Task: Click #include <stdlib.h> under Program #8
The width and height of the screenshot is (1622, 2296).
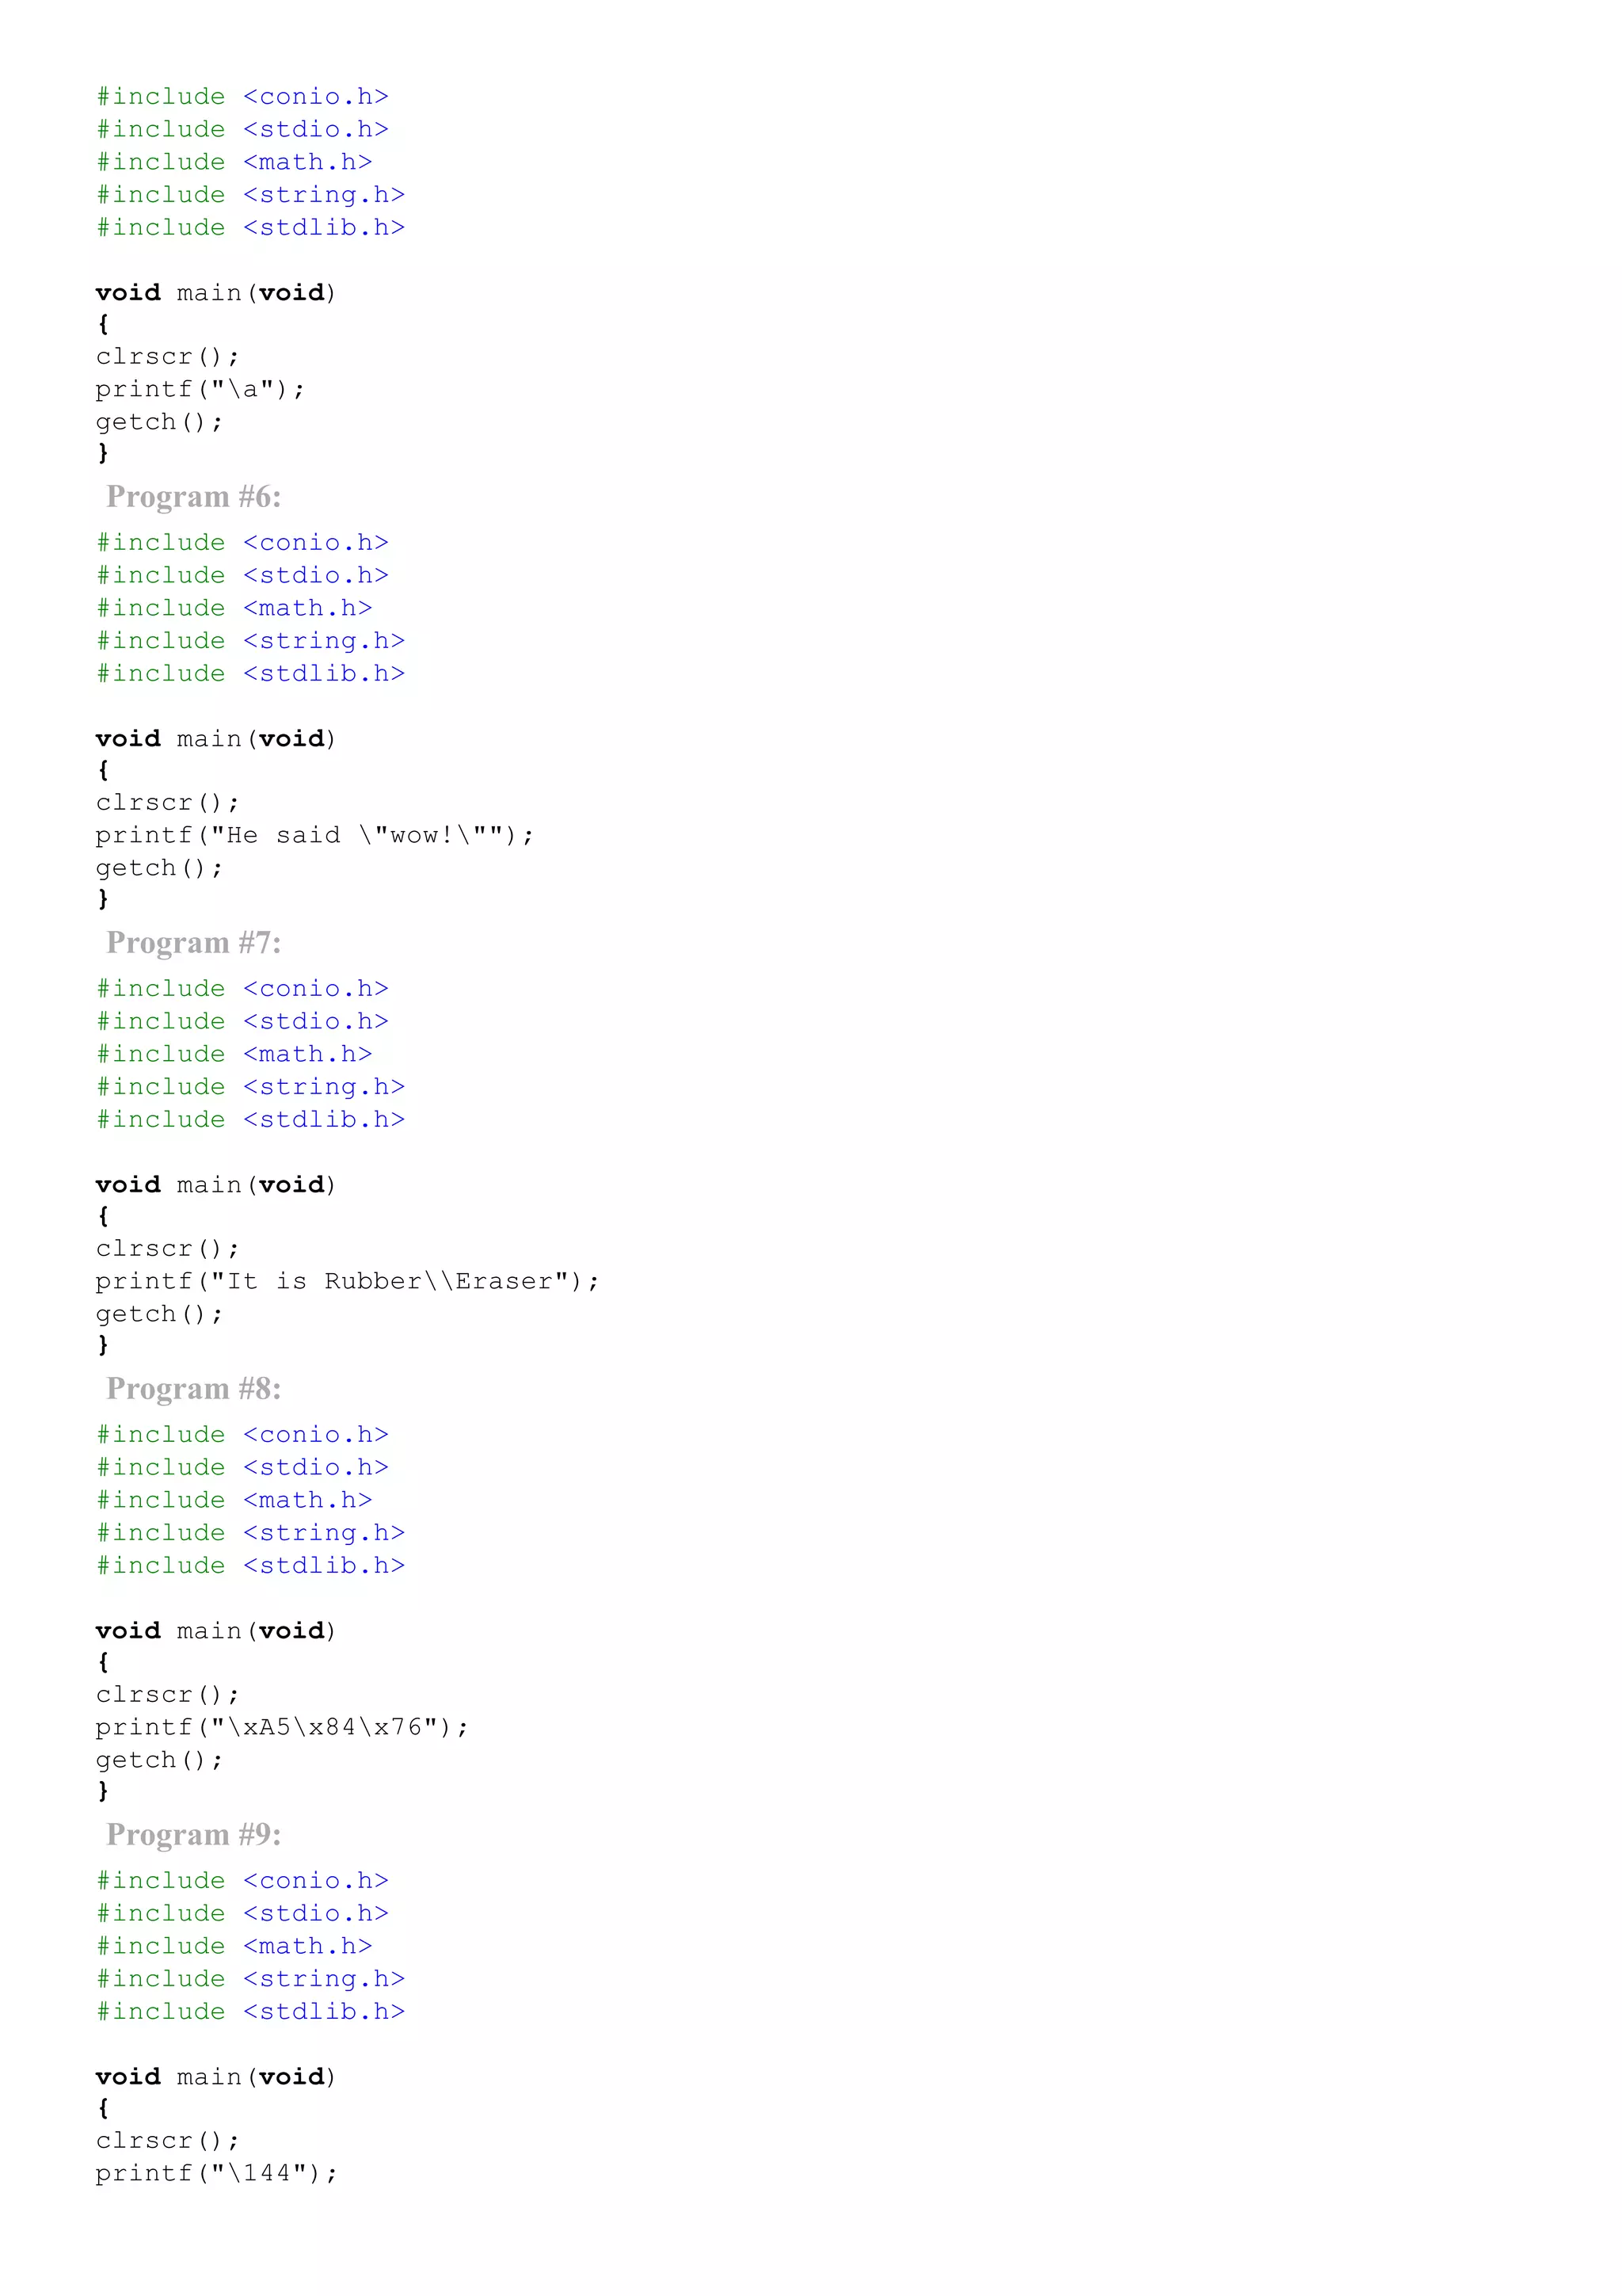Action: click(x=249, y=1566)
